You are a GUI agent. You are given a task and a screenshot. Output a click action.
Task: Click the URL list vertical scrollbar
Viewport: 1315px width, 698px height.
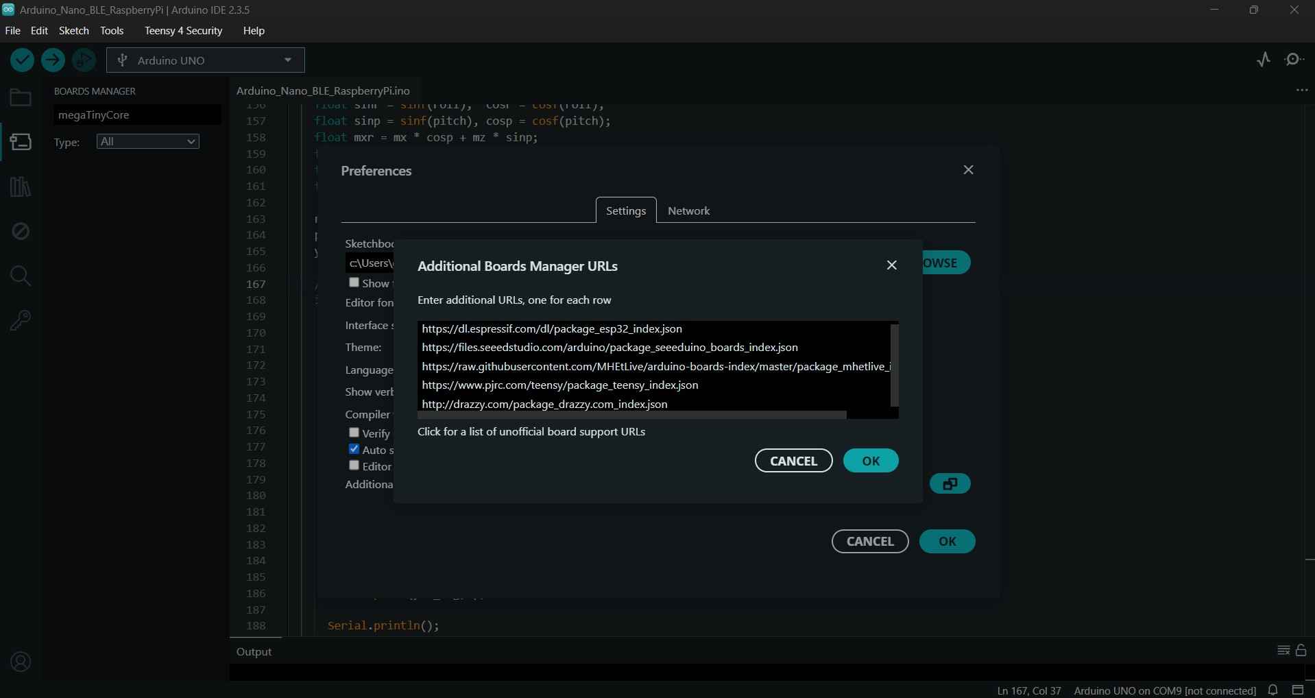894,365
